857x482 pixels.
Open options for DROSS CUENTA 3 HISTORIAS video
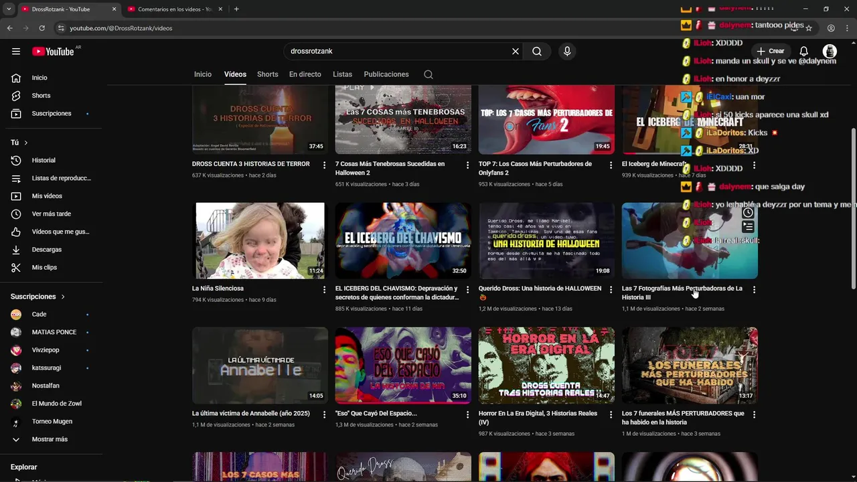[x=325, y=165]
